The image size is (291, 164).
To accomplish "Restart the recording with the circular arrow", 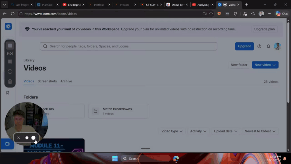I will tap(10, 71).
